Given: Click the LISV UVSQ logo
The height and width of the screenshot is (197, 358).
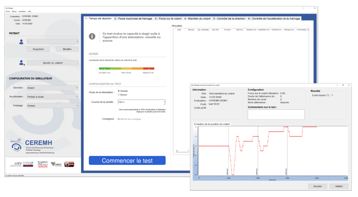Looking at the screenshot, I should [24, 164].
